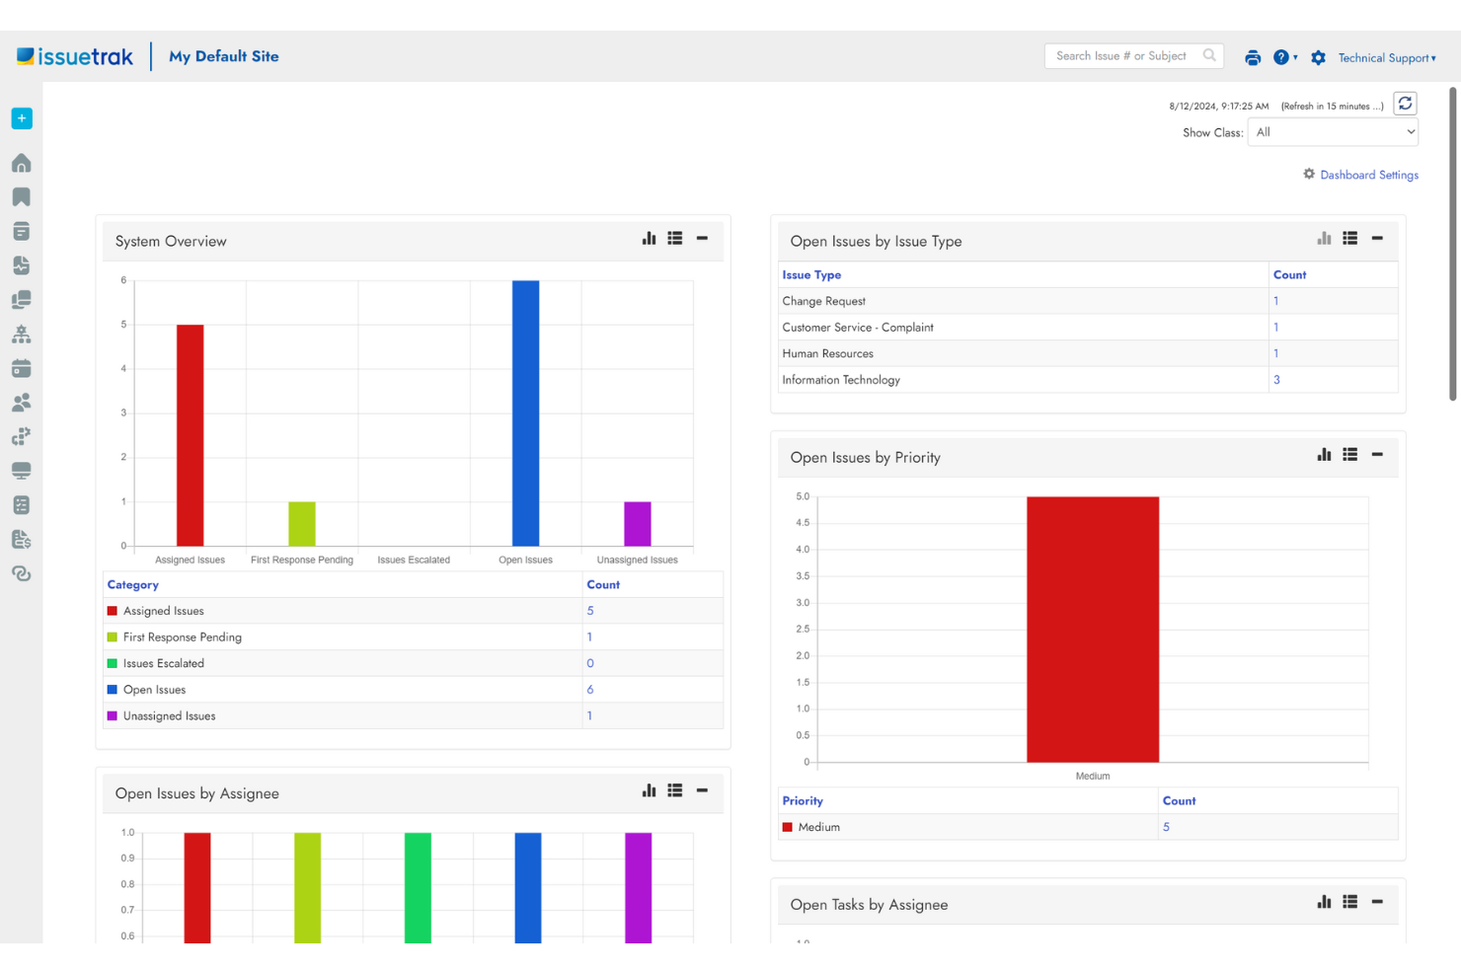
Task: Refresh the dashboard with the refresh icon
Action: [1405, 103]
